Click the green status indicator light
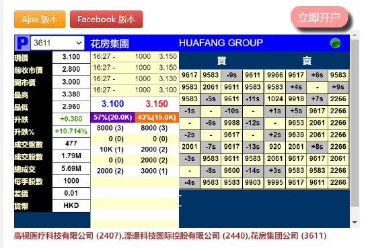The height and width of the screenshot is (248, 370). click(335, 43)
